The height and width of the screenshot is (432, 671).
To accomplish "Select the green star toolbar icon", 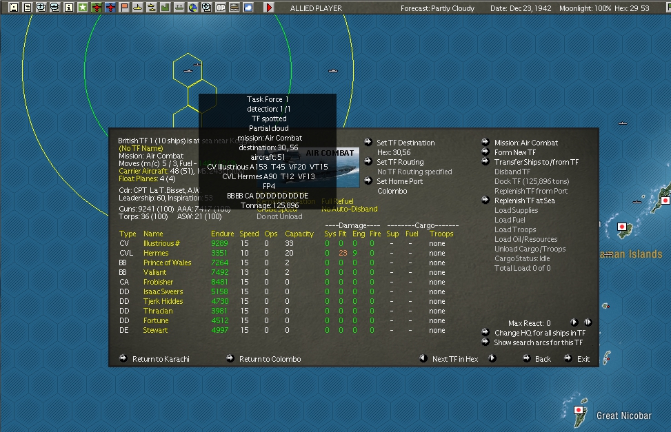I will (83, 7).
